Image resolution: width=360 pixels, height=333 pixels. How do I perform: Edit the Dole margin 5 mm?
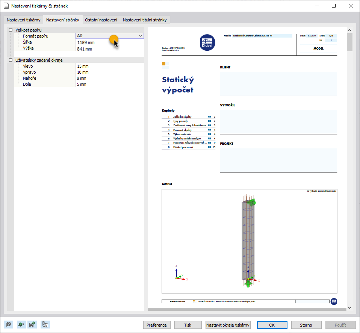point(82,84)
